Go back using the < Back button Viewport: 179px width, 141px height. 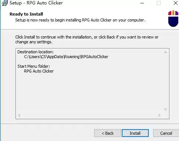(x=107, y=133)
